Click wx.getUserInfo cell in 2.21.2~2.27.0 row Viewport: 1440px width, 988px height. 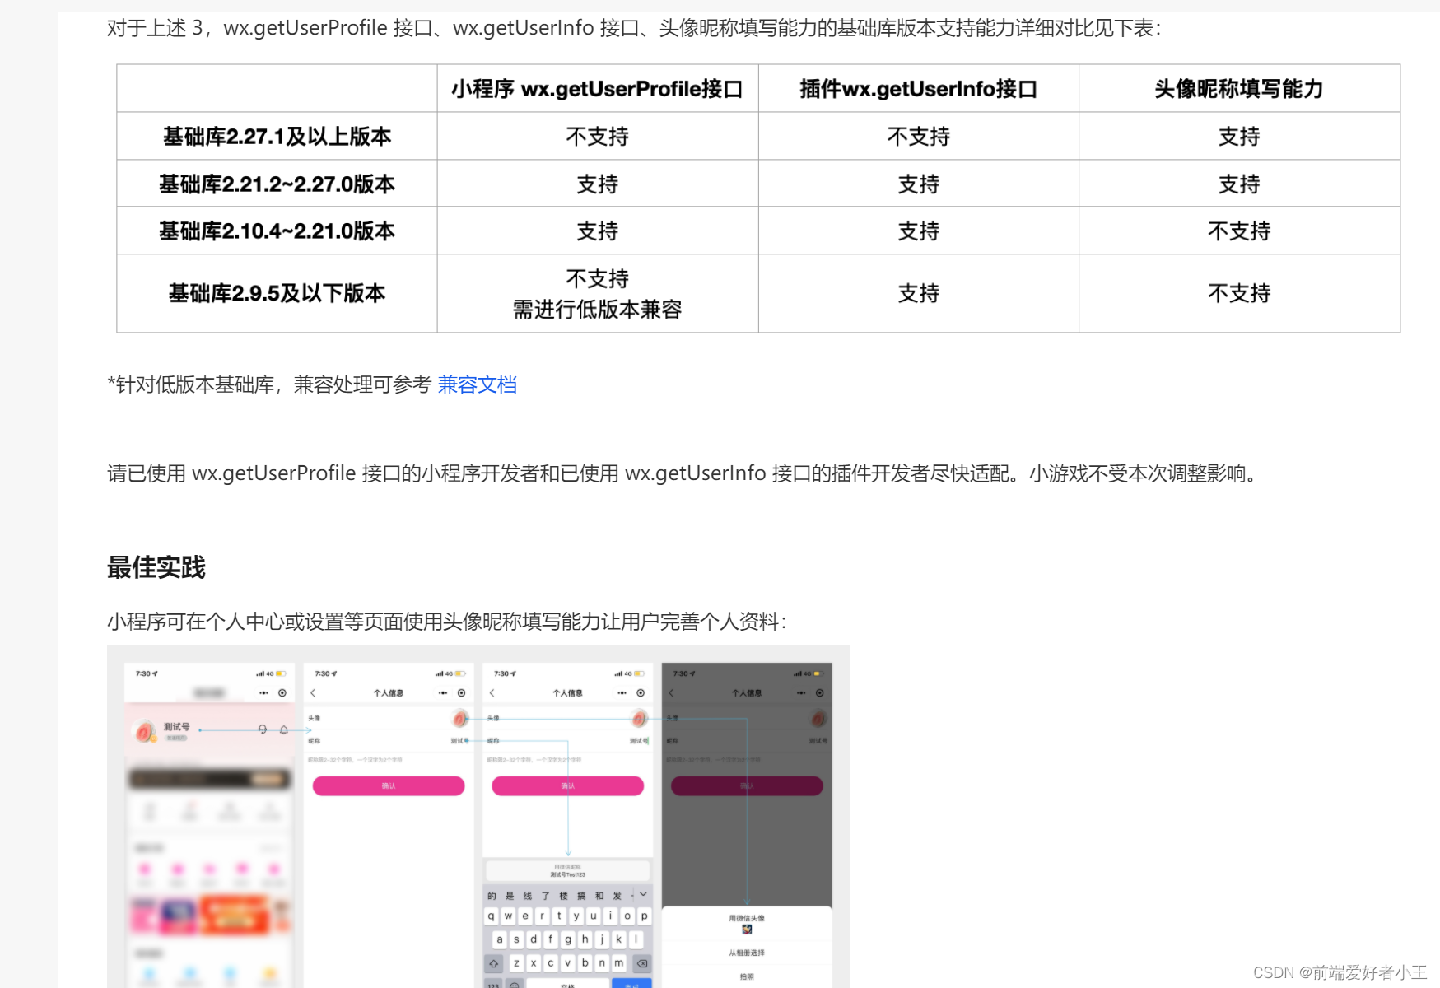coord(919,184)
